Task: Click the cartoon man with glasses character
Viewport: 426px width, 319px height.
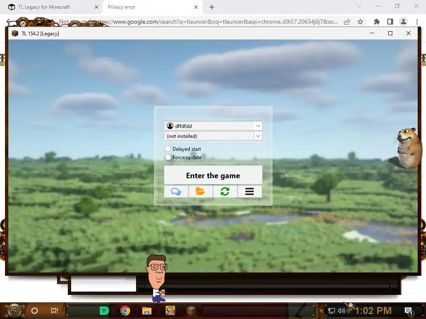Action: 157,278
